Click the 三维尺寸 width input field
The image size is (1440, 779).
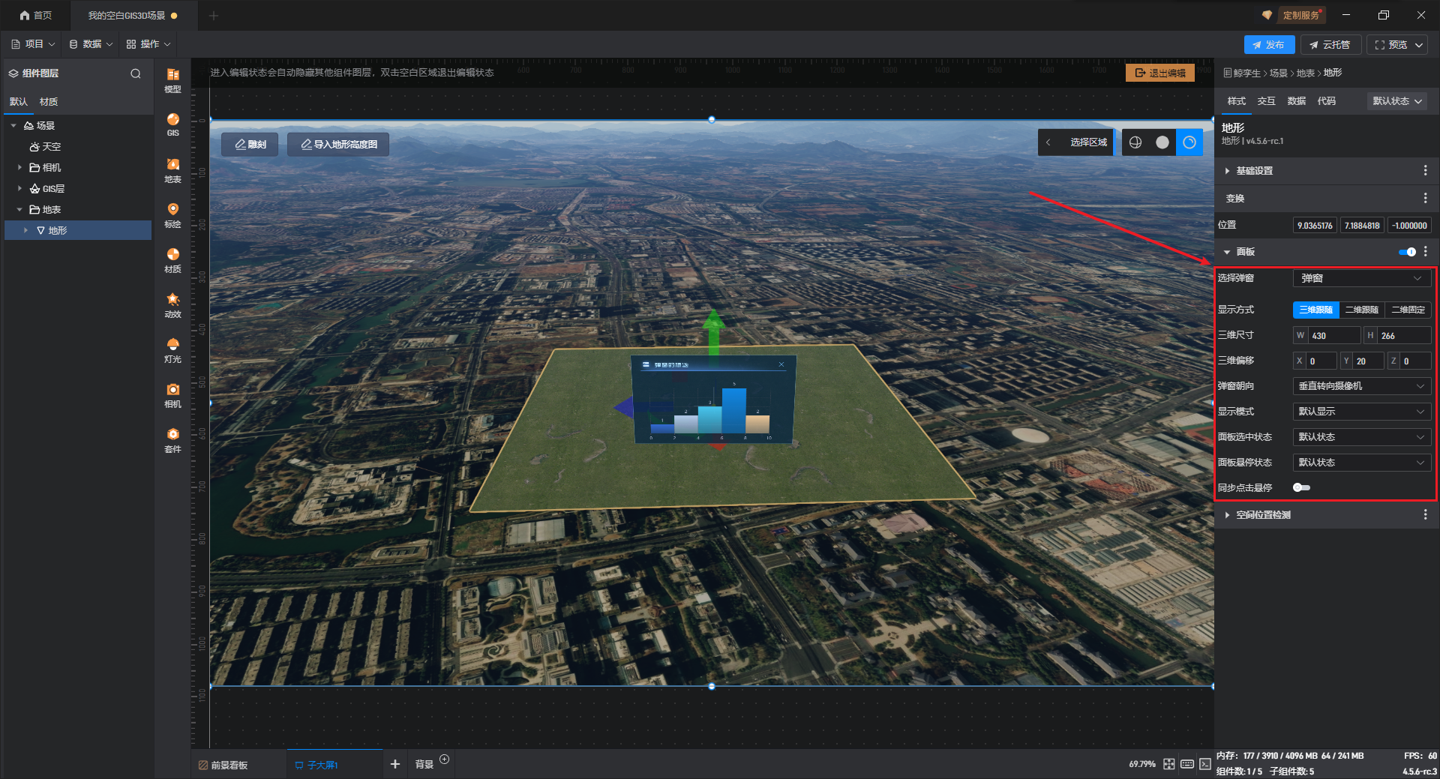(1333, 336)
